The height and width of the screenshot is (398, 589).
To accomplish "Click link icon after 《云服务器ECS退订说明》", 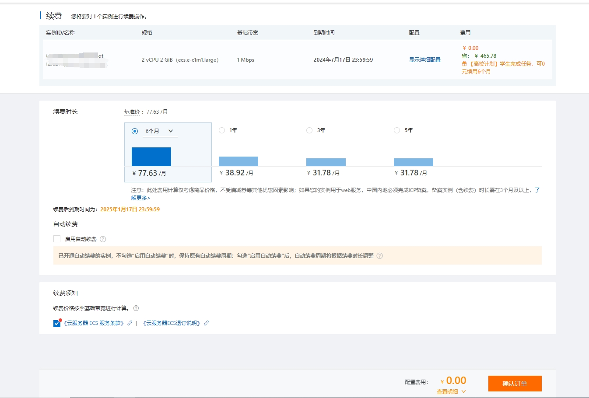I will 207,323.
